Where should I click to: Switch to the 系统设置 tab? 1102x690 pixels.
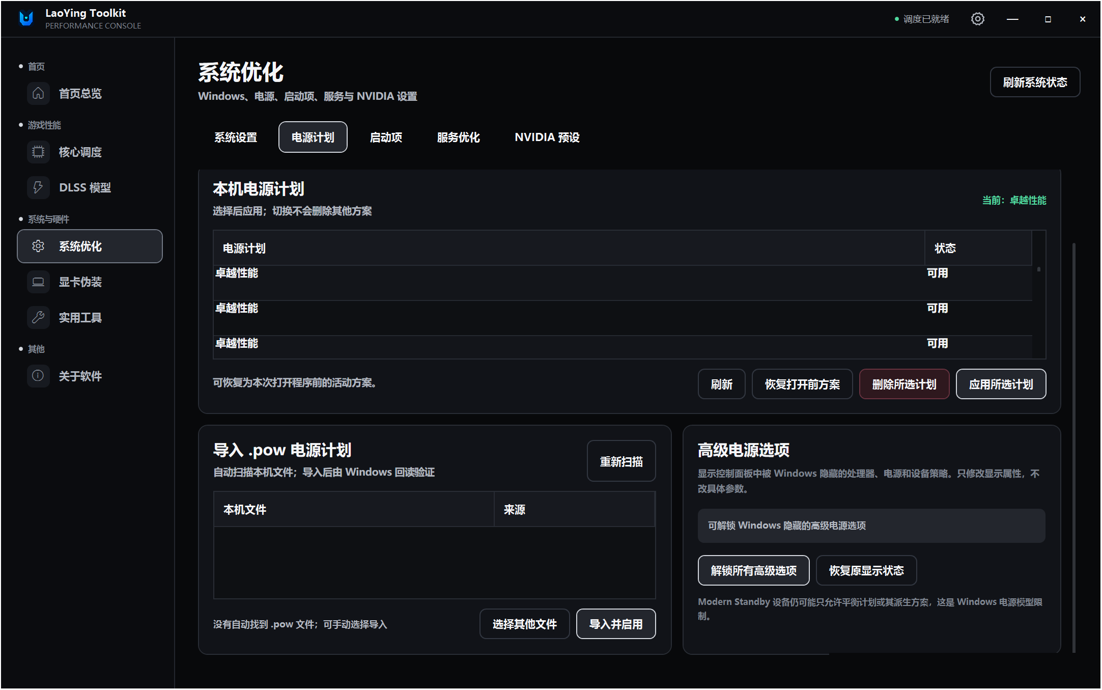click(236, 137)
